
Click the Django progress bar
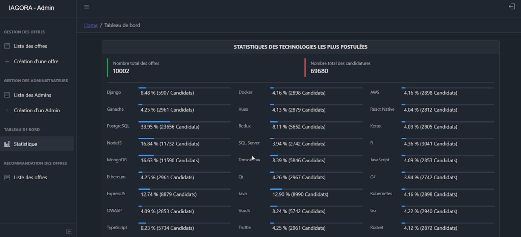pyautogui.click(x=185, y=88)
